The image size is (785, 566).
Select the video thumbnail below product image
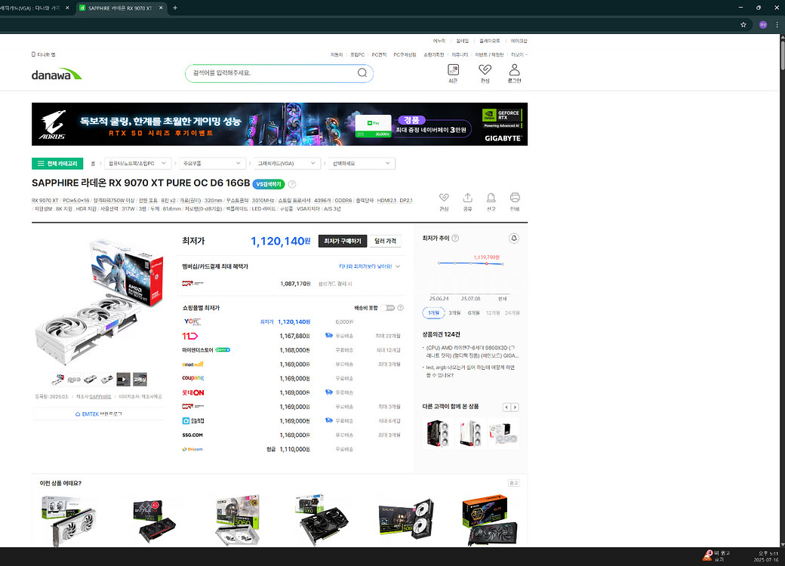click(x=123, y=380)
